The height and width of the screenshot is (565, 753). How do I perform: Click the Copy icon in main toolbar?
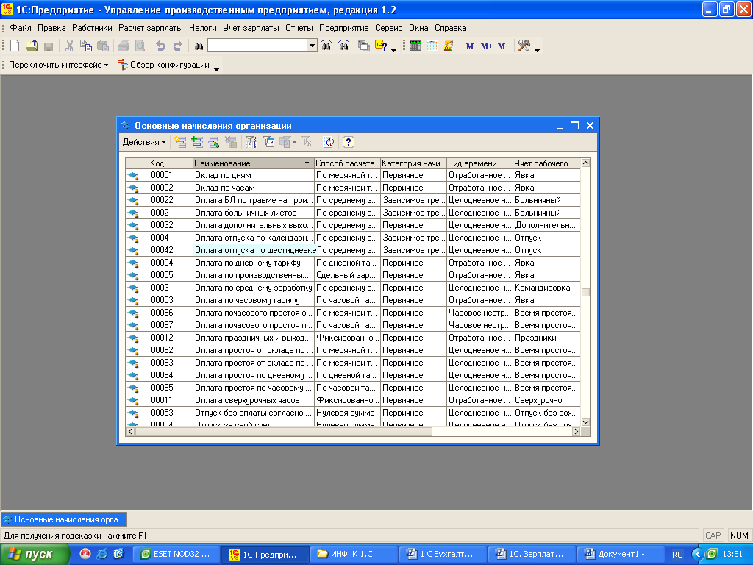pos(86,46)
